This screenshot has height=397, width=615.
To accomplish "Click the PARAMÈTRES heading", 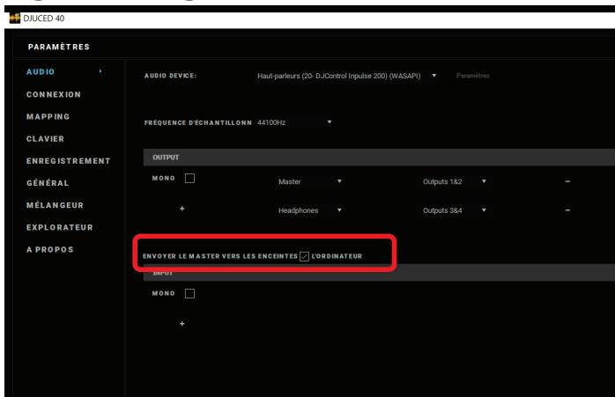I will pos(59,47).
